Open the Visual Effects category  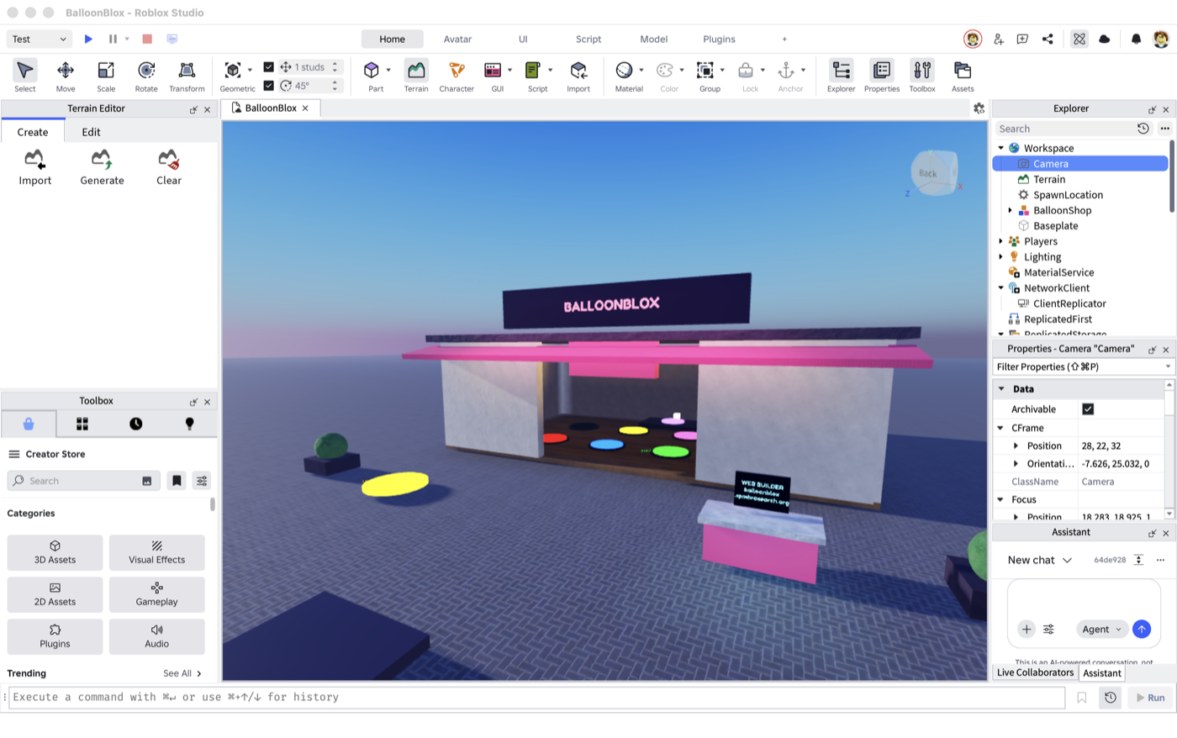pos(156,552)
